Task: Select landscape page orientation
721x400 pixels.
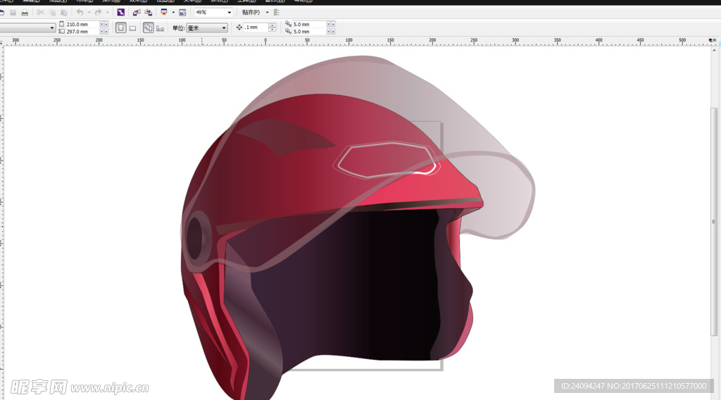Action: (133, 28)
